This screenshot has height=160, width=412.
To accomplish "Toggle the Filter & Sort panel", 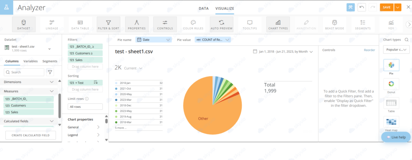I will 108,24.
